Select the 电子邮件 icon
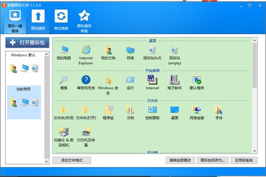Screen dimensions: 266x177 174,80
